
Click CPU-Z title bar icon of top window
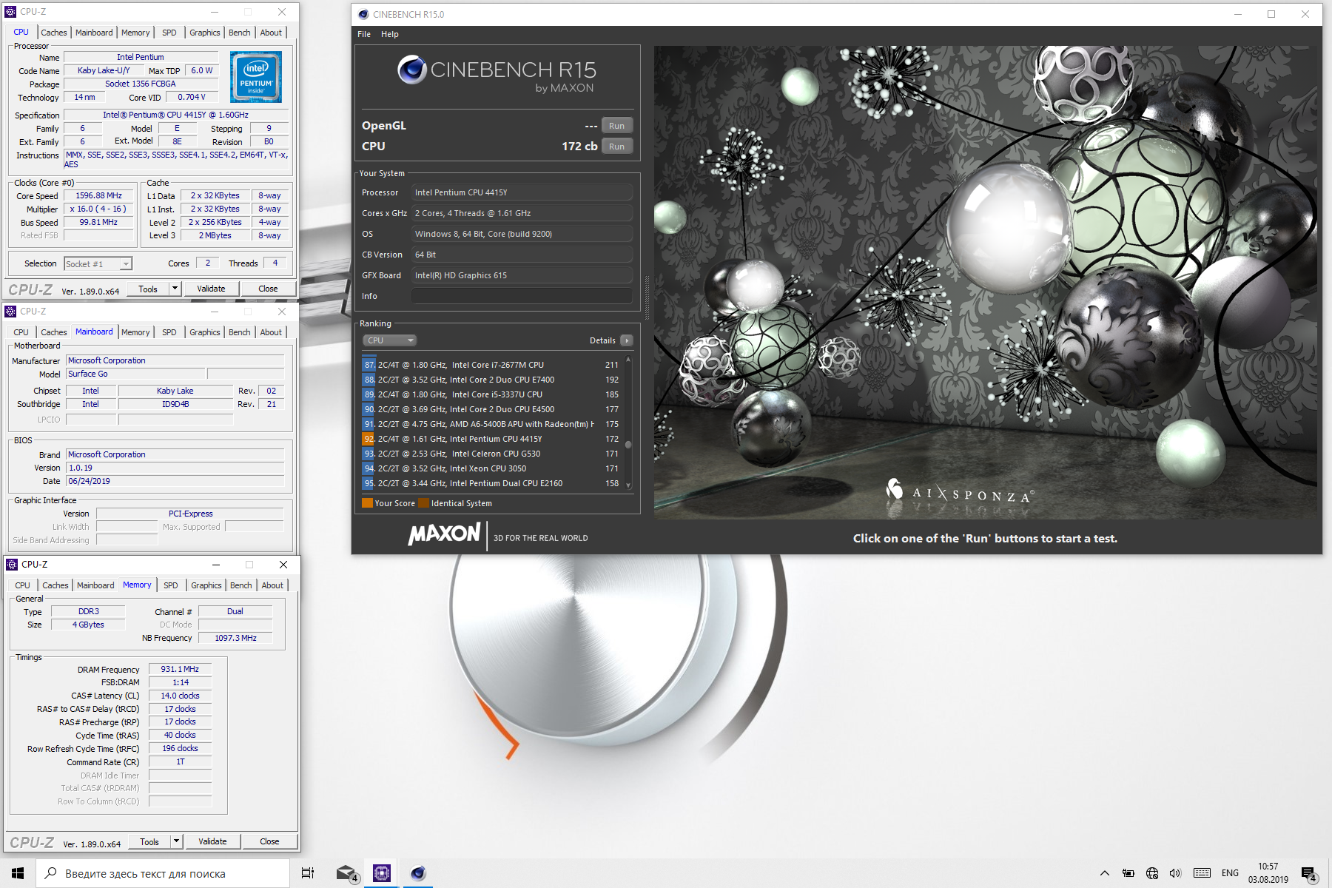(10, 12)
